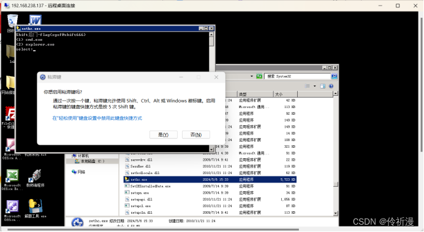The height and width of the screenshot is (232, 424).
Task: Click the remote desktop connection title bar icon
Action: pos(7,5)
